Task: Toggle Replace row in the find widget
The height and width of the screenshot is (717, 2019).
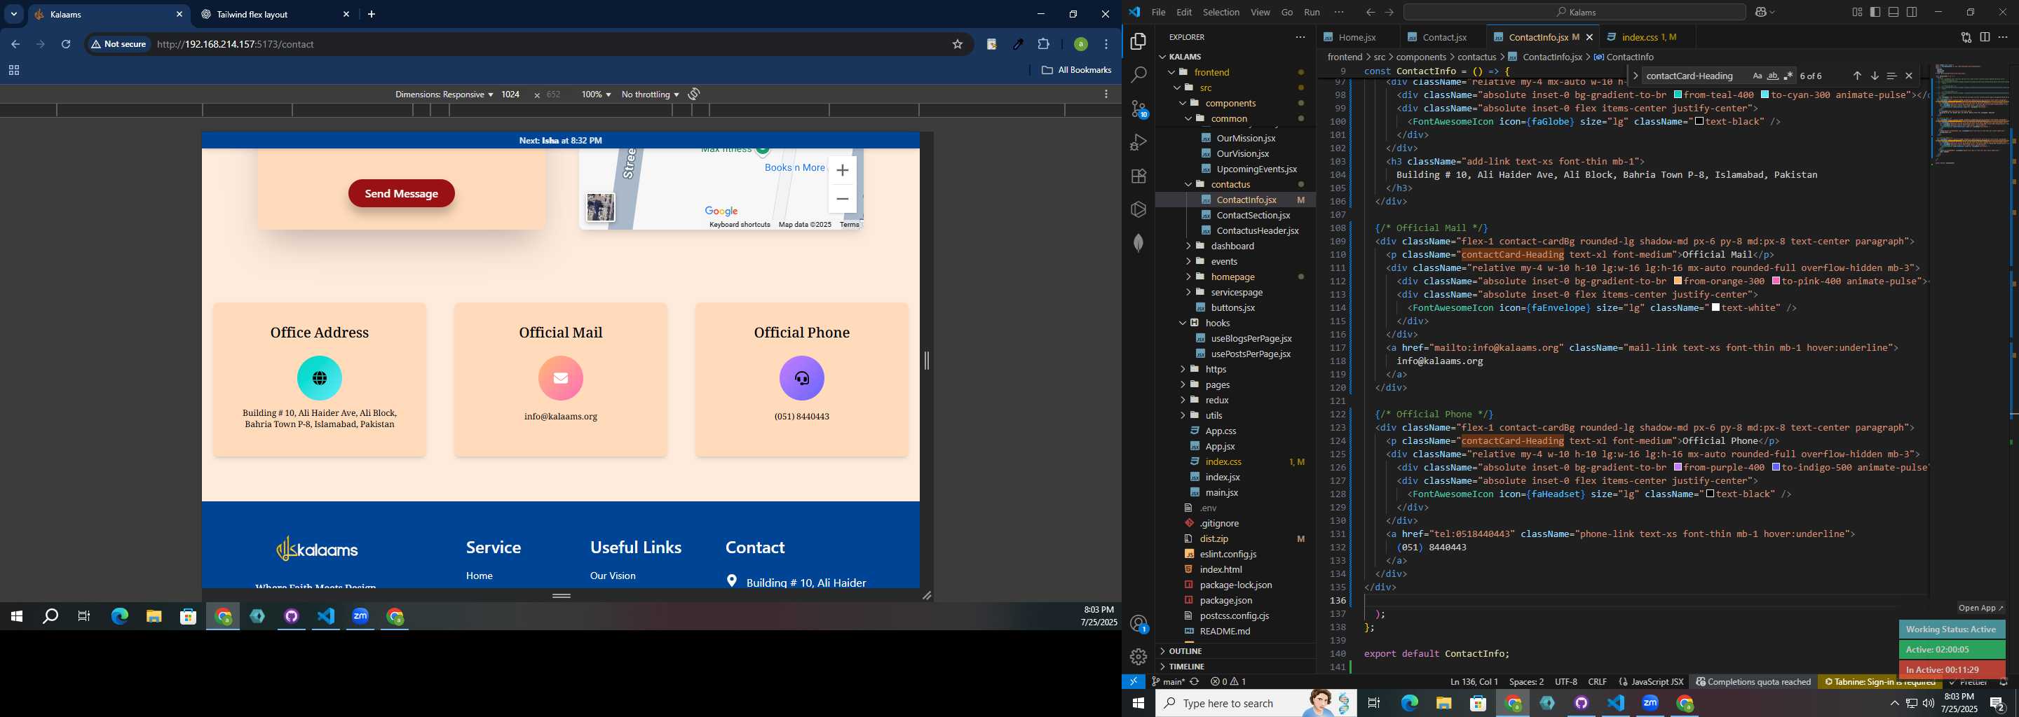Action: [1635, 76]
